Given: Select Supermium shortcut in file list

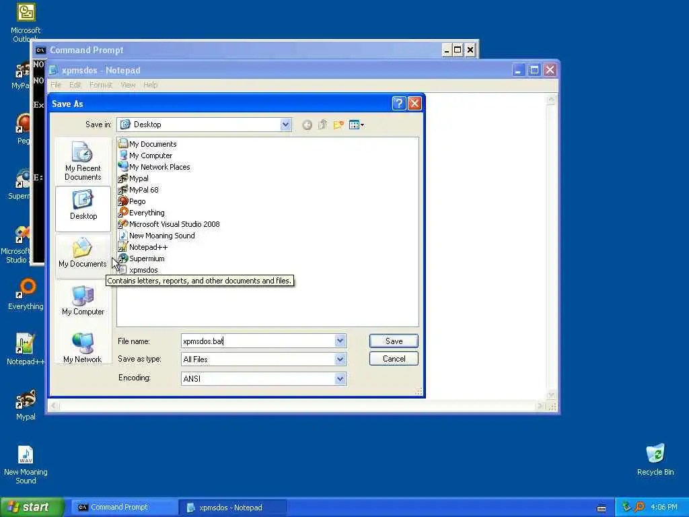Looking at the screenshot, I should tap(141, 258).
